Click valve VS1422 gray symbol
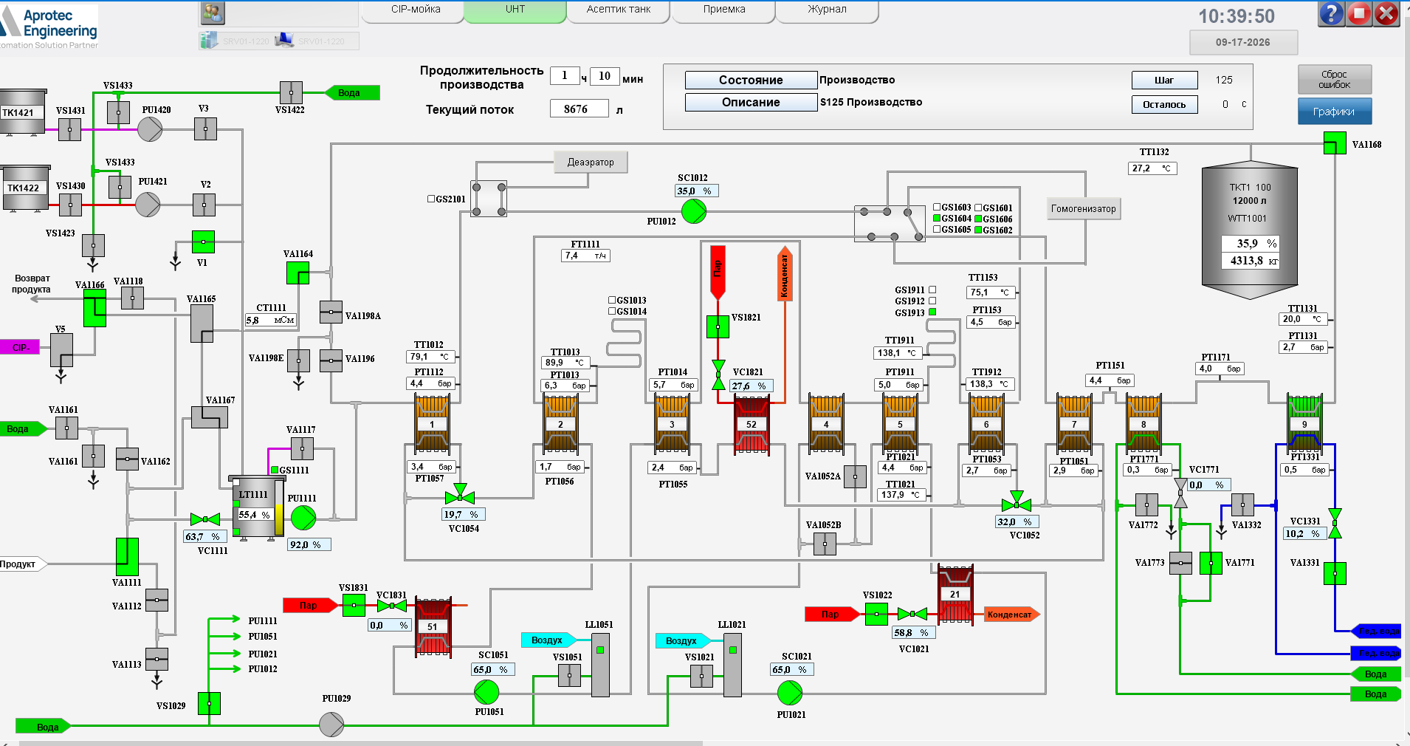Image resolution: width=1410 pixels, height=746 pixels. coord(291,92)
